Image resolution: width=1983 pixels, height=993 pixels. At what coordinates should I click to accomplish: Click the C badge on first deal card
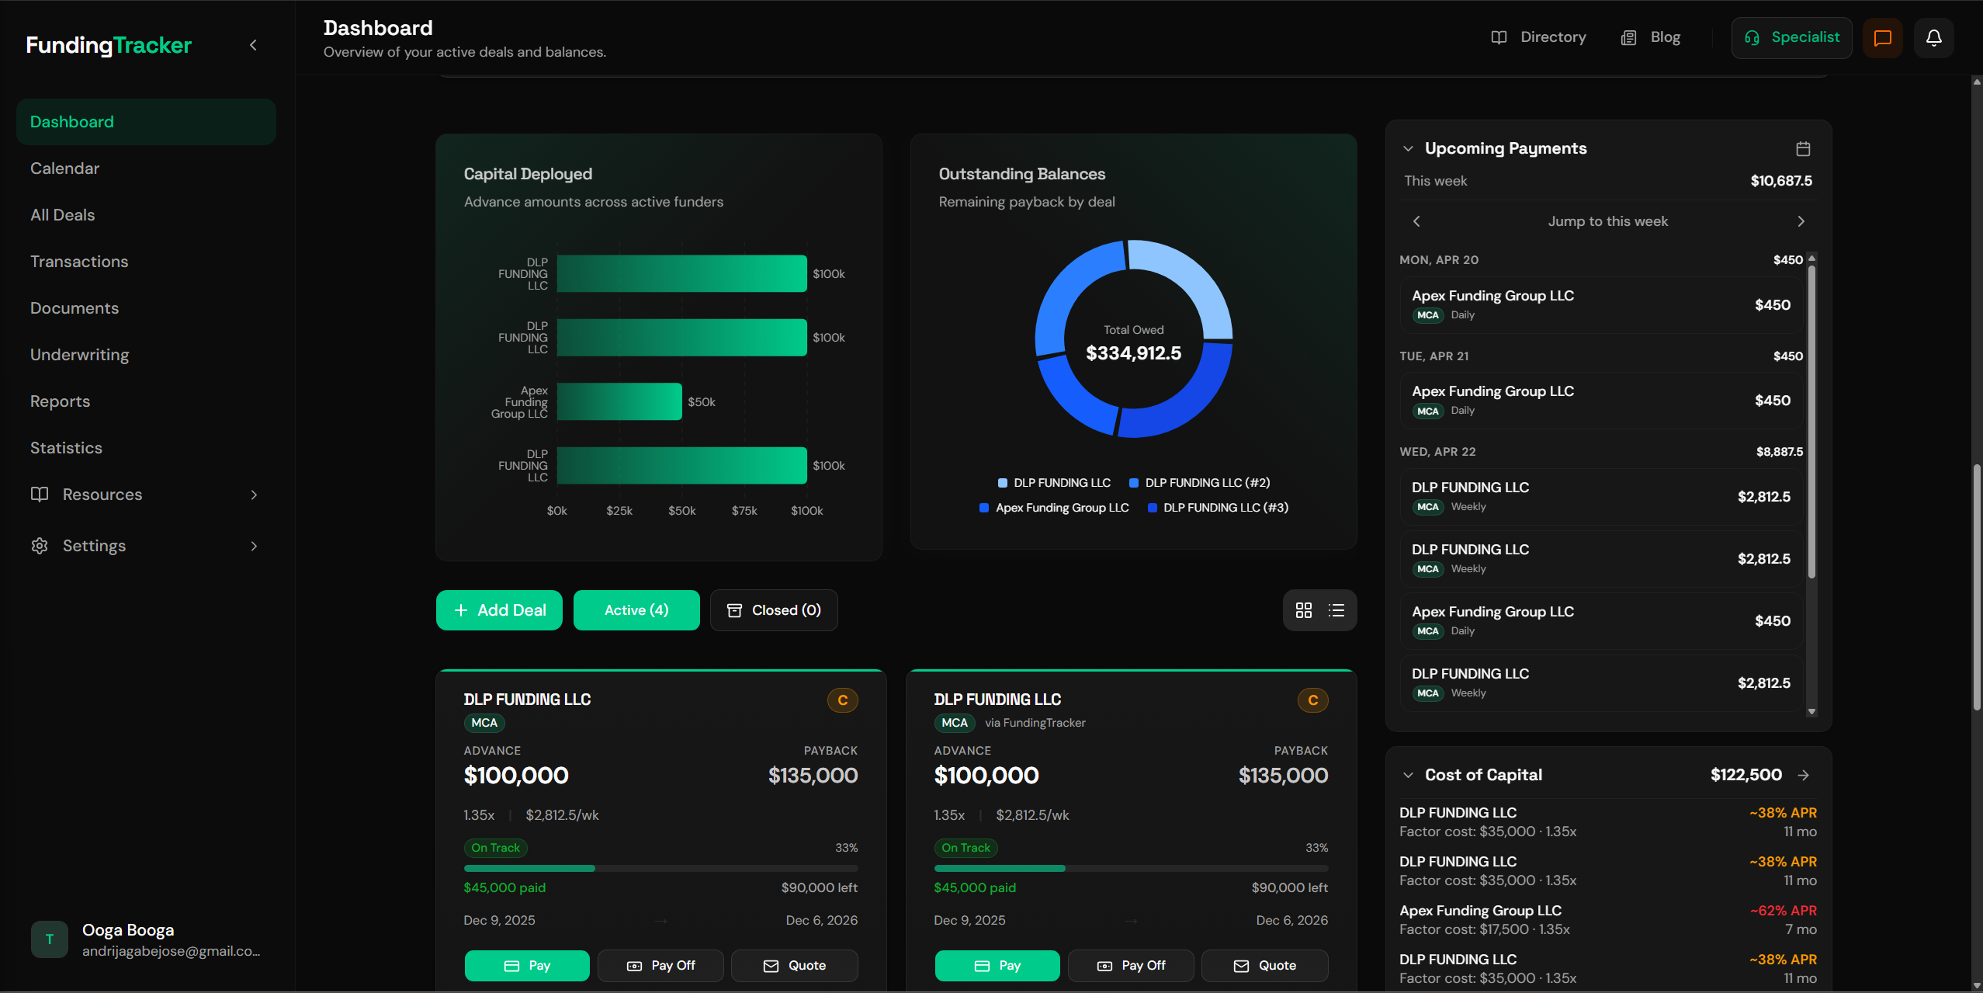click(x=842, y=700)
